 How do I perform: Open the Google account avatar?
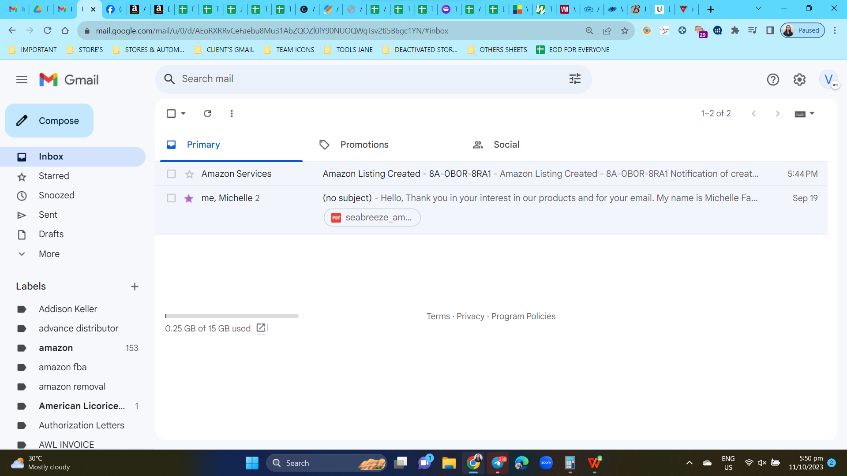828,80
